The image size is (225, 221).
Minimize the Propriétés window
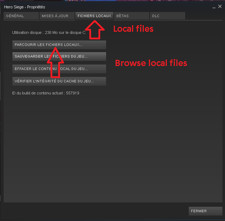click(214, 7)
